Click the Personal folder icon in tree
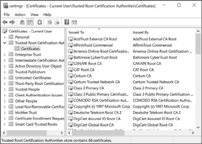 click(11, 37)
